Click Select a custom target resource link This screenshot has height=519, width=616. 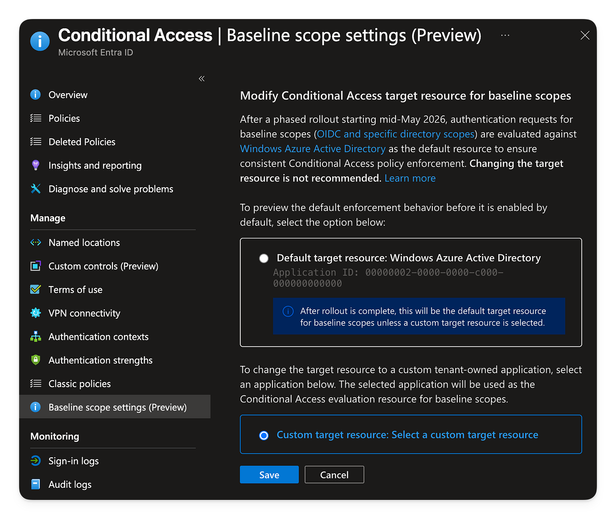click(x=465, y=435)
